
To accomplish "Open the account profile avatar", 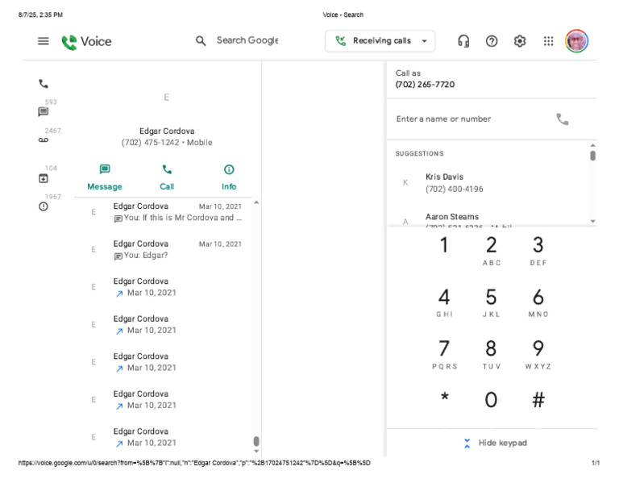I will coord(577,41).
